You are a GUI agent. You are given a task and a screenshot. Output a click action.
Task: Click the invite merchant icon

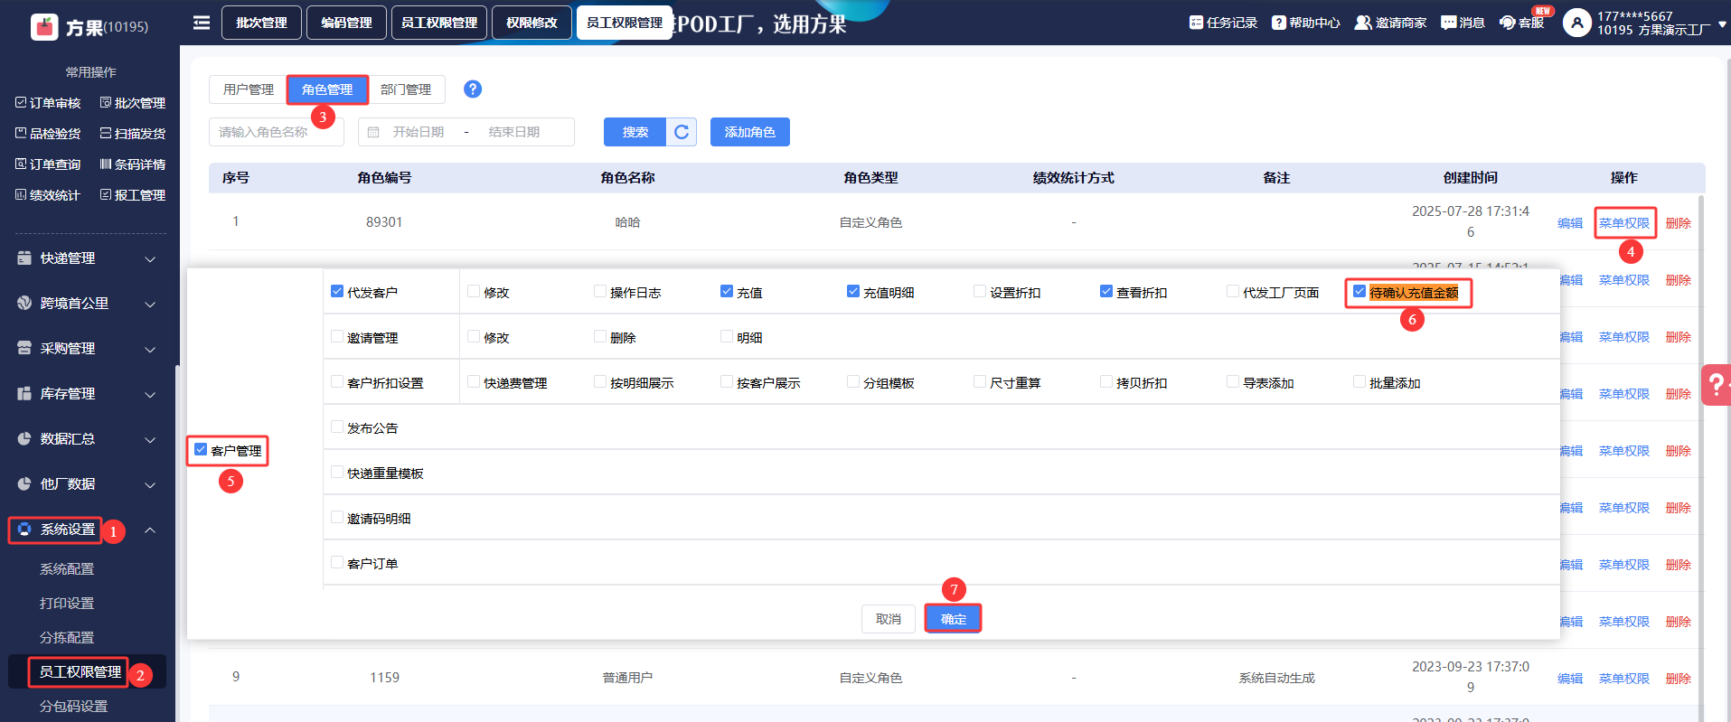tap(1363, 23)
